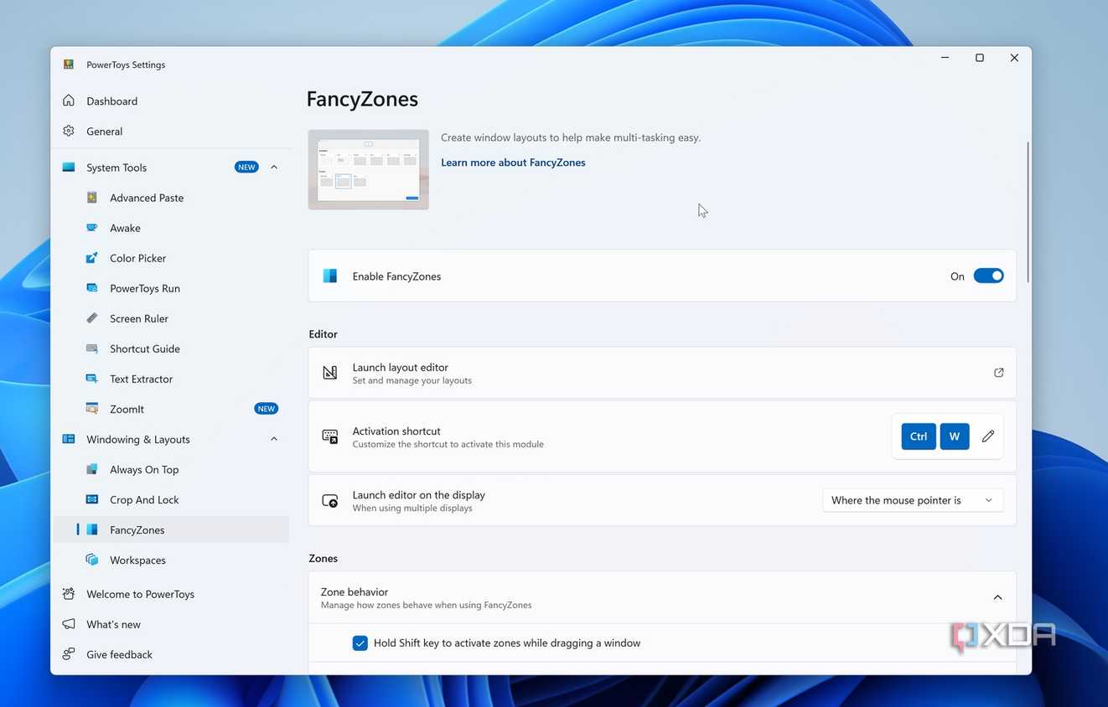Image resolution: width=1108 pixels, height=707 pixels.
Task: Click the Give feedback icon
Action: pyautogui.click(x=69, y=654)
